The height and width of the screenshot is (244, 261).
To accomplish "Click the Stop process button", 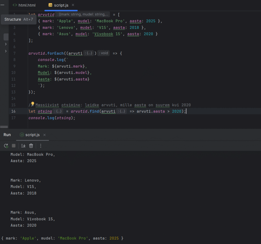I will [x=14, y=146].
